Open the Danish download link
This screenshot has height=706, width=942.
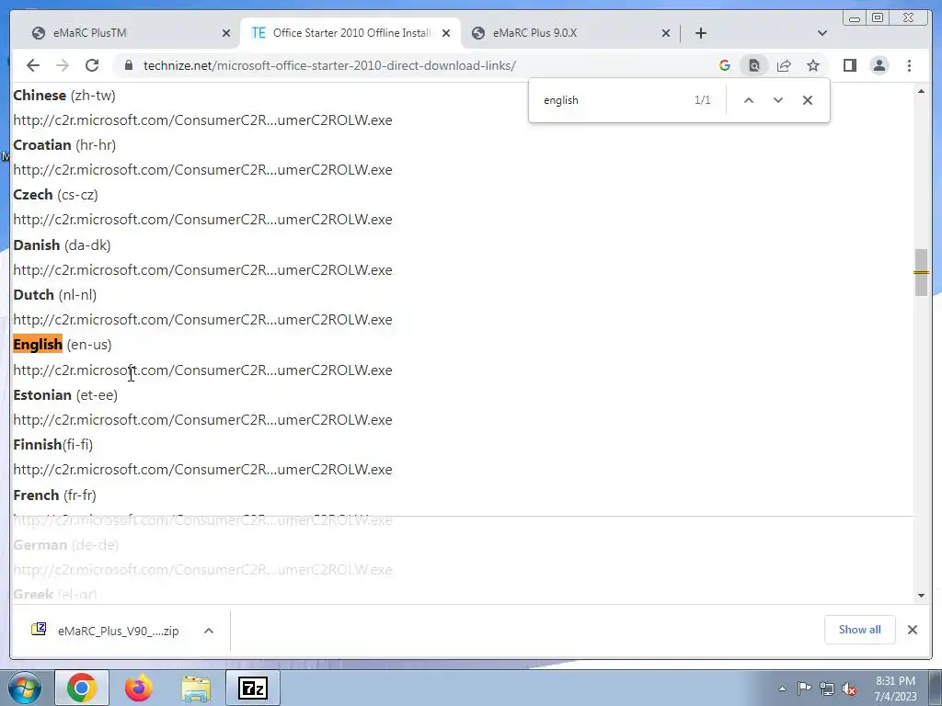point(202,270)
